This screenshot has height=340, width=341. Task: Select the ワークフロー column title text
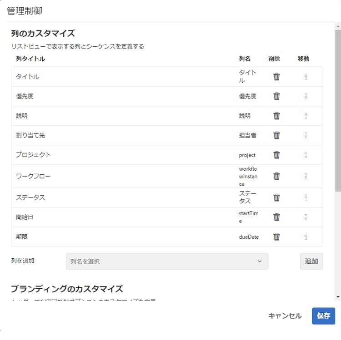point(33,176)
